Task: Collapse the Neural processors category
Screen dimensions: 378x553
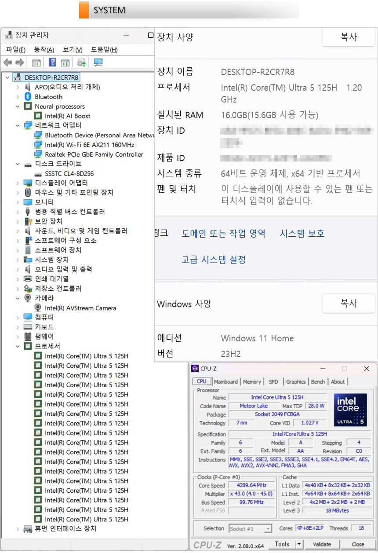Action: 18,106
